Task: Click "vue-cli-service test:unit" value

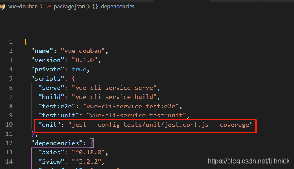Action: (136, 116)
